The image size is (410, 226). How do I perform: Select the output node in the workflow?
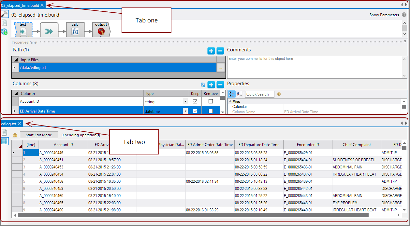101,30
